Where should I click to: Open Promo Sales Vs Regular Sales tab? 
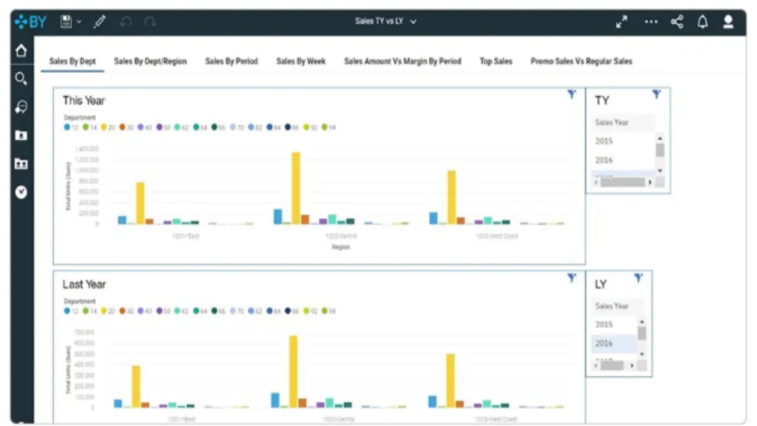(x=581, y=61)
